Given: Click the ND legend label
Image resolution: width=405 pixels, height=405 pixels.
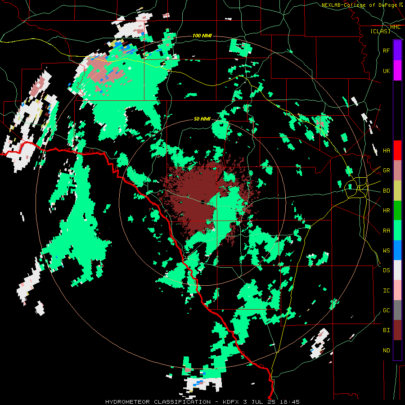Looking at the screenshot, I should point(387,351).
